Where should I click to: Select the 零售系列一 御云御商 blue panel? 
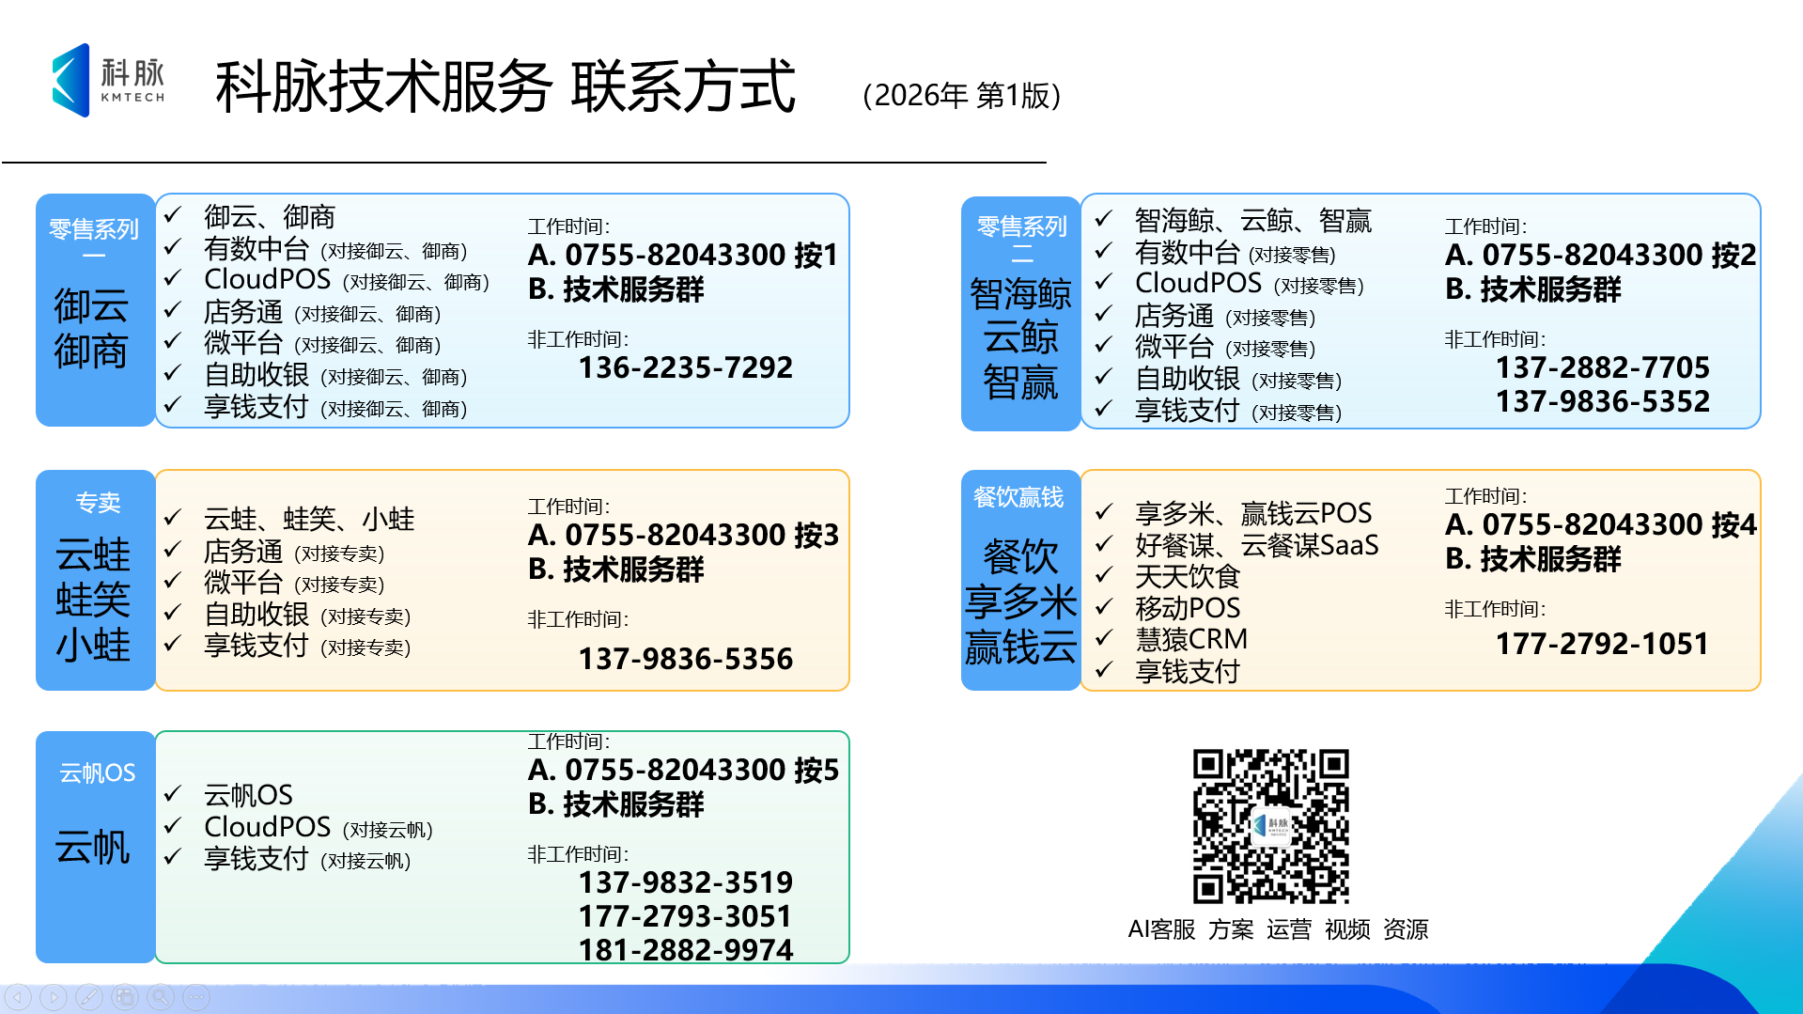[x=95, y=310]
